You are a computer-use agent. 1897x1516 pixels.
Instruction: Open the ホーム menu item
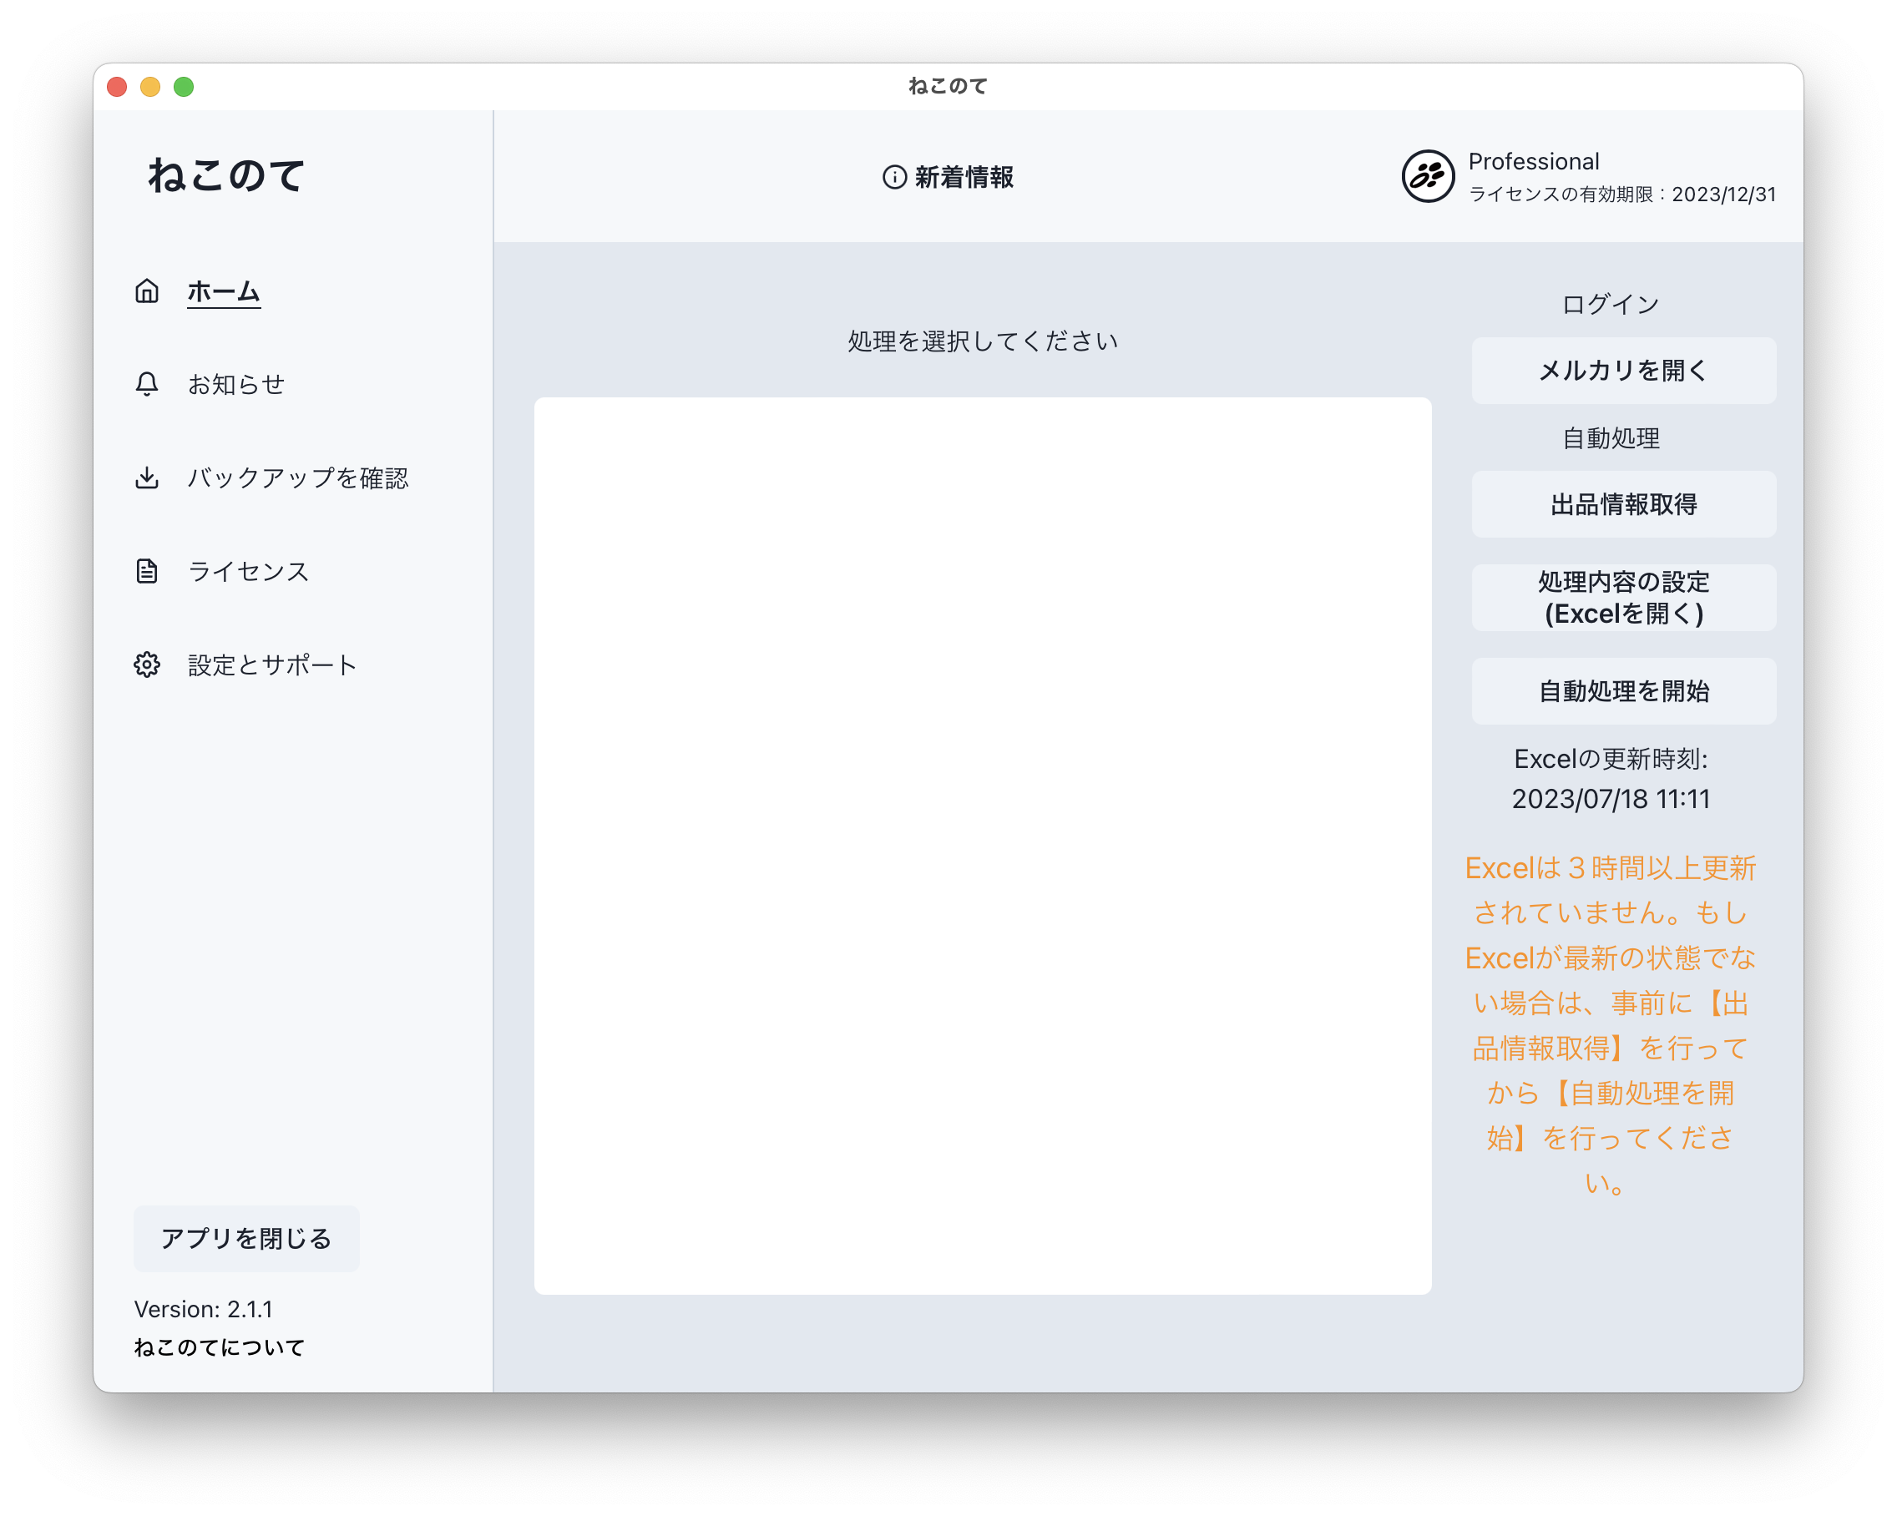(x=224, y=291)
